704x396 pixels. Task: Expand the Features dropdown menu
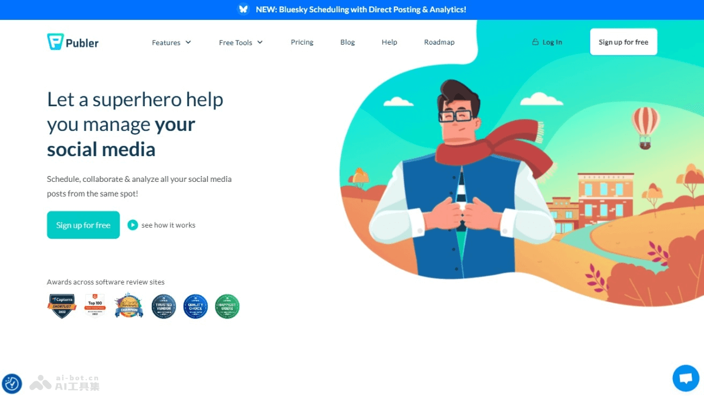(x=171, y=42)
